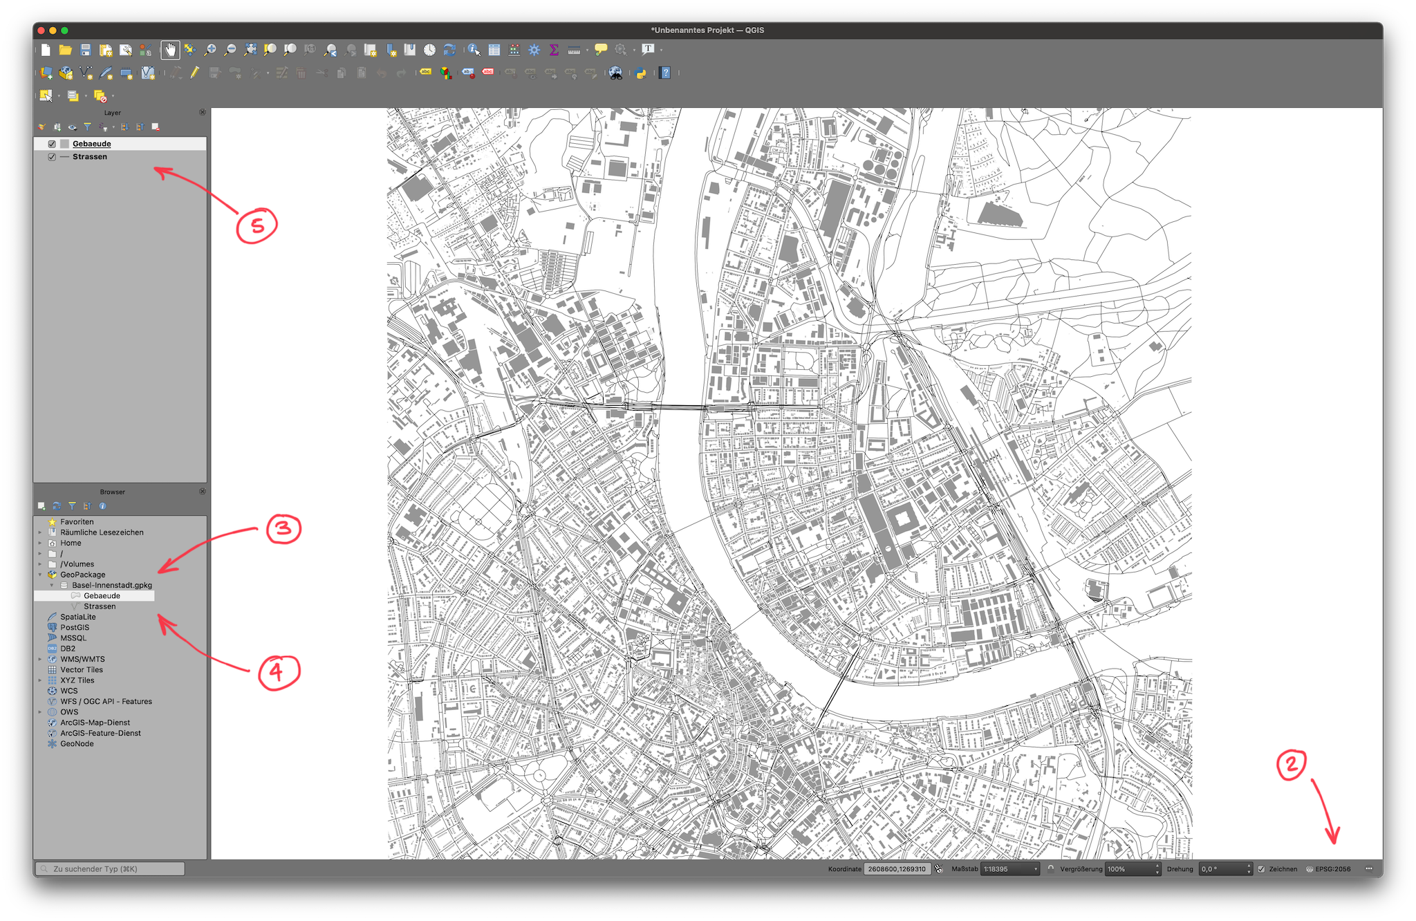This screenshot has width=1416, height=921.
Task: Click the Identify Features tool
Action: (x=474, y=50)
